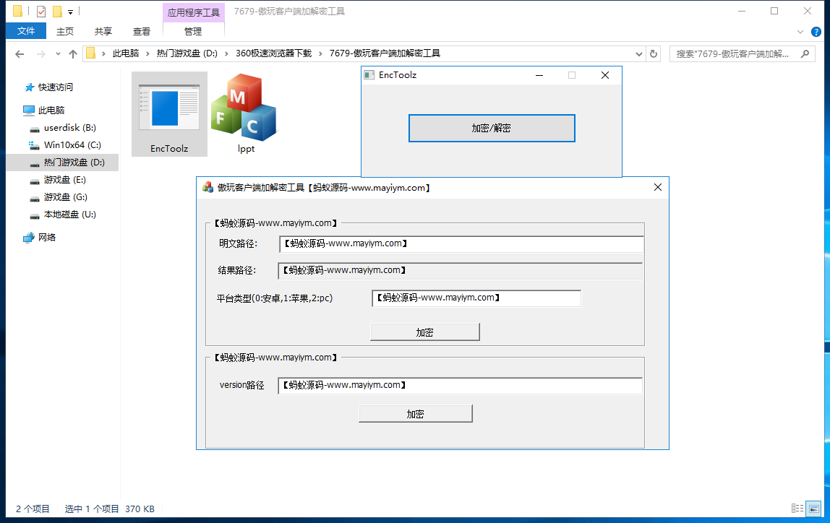Switch to details list view
Viewport: 830px width, 523px height.
click(x=797, y=509)
